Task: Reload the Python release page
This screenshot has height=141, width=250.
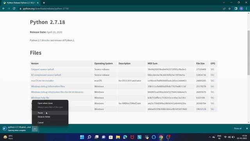Action: click(14, 9)
